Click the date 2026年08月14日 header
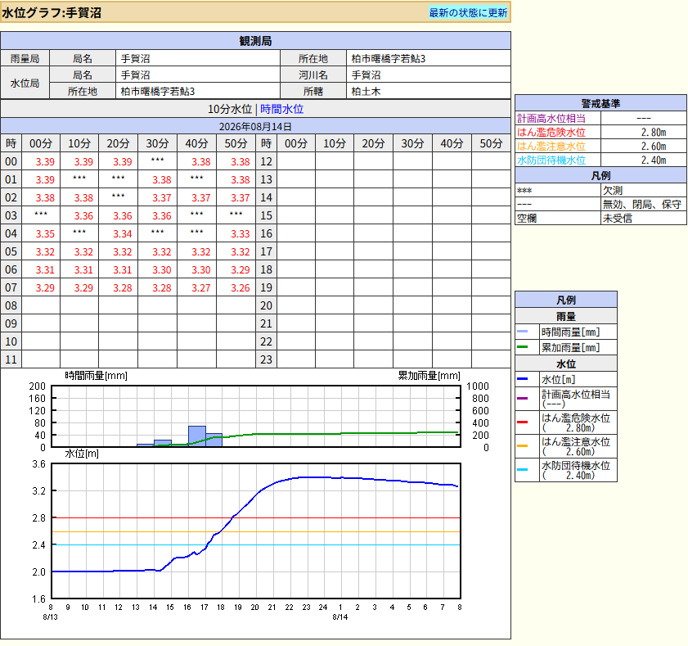 point(255,126)
